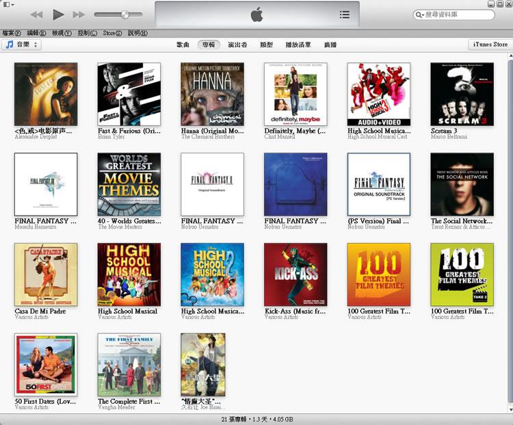This screenshot has width=513, height=425.
Task: Select the 情癫大圣 album cover
Action: click(x=203, y=365)
